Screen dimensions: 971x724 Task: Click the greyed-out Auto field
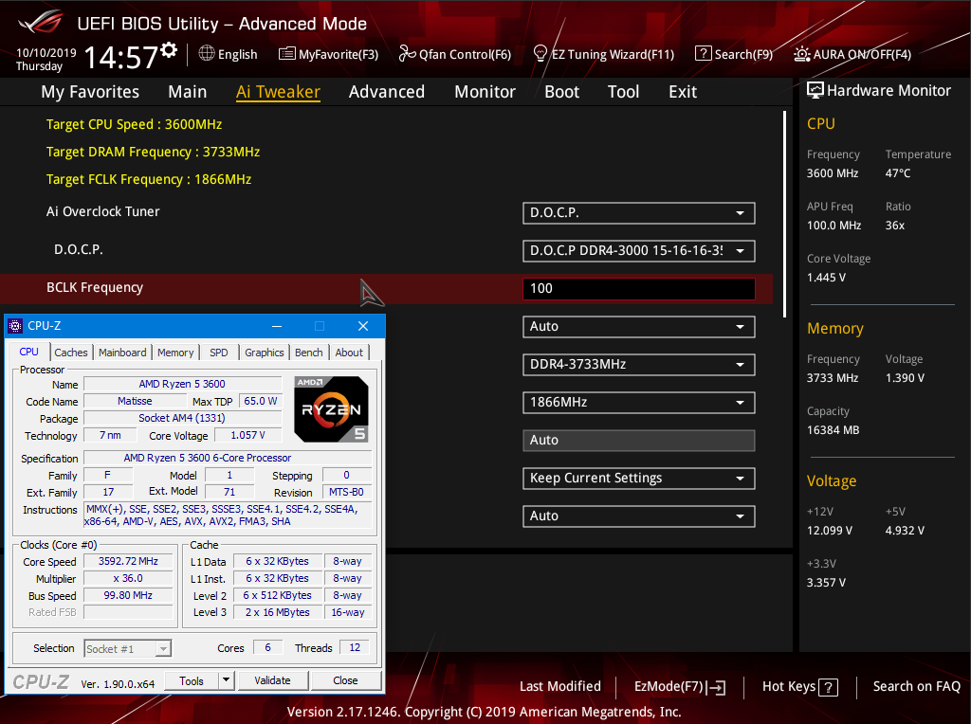click(x=638, y=441)
